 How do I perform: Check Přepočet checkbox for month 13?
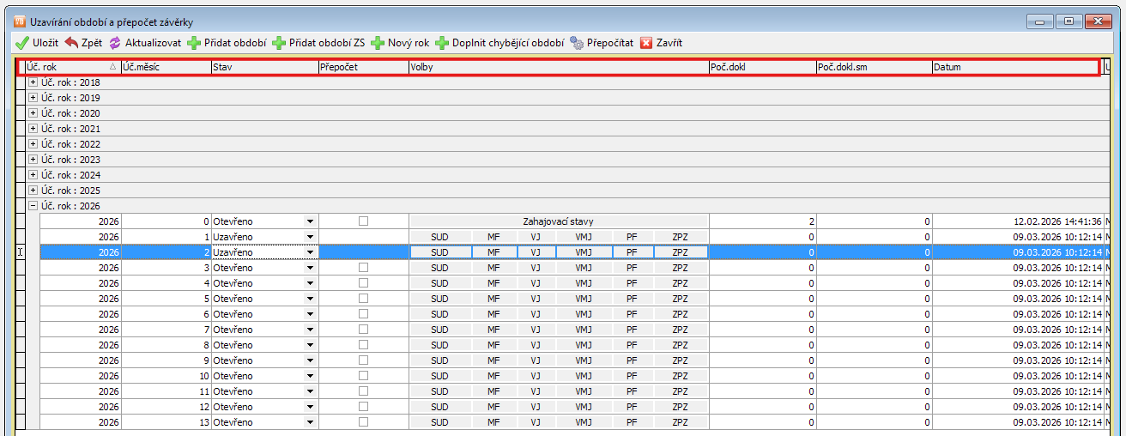(x=363, y=422)
